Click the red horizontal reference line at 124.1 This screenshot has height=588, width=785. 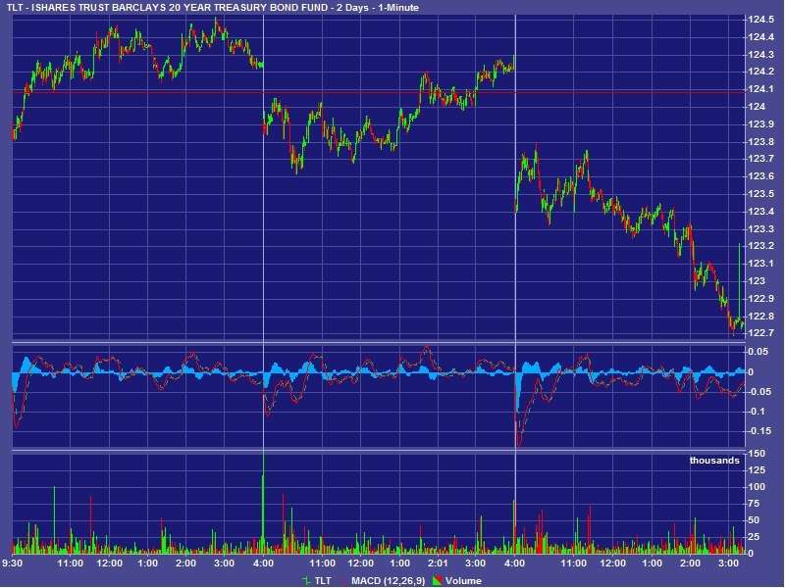379,92
